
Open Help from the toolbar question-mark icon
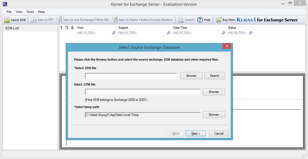point(200,20)
